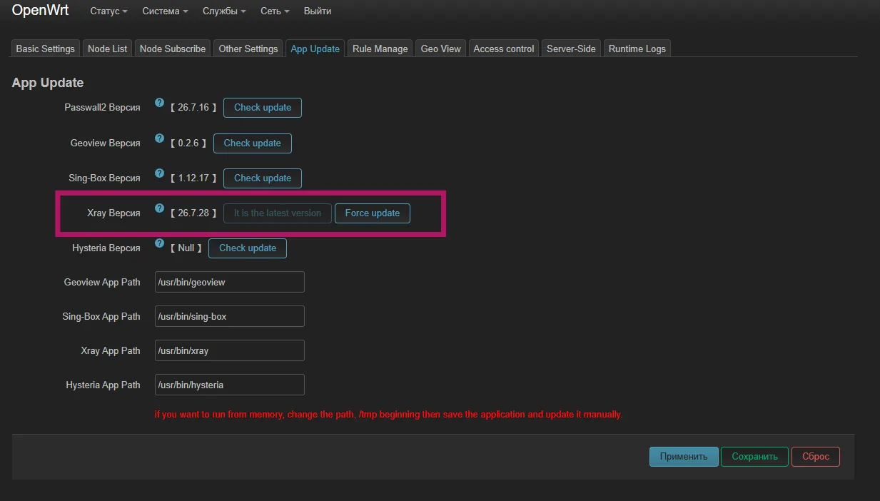The image size is (880, 501).
Task: Click the Применить button
Action: coord(684,457)
